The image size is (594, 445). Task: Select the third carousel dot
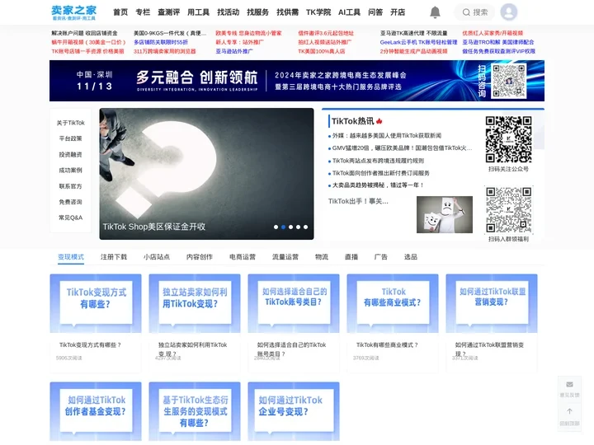[x=290, y=227]
